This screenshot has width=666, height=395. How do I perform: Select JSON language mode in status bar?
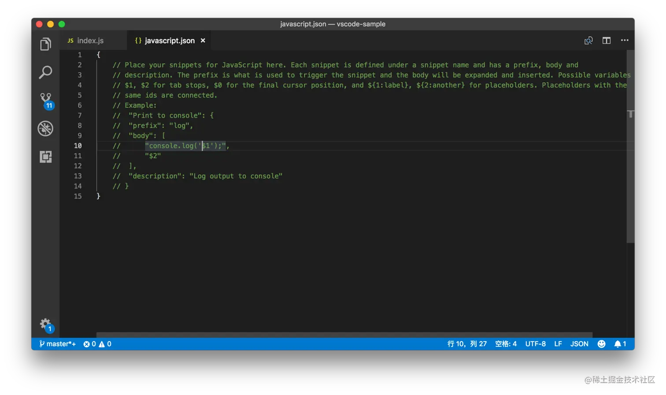click(x=579, y=344)
